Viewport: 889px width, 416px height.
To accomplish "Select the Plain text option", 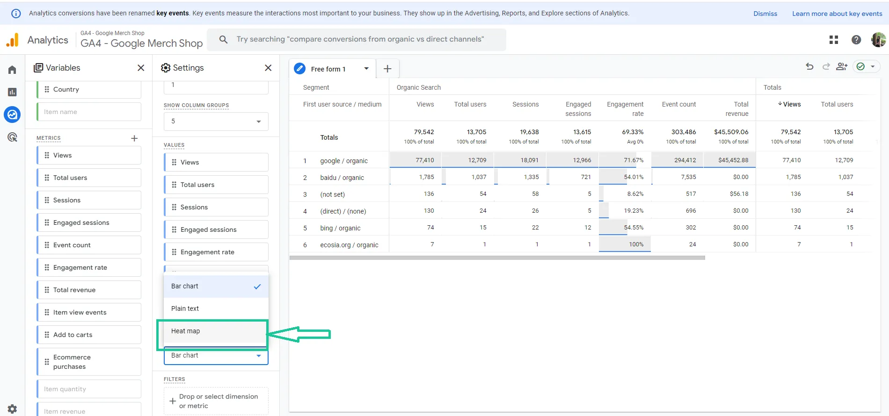I will click(216, 308).
